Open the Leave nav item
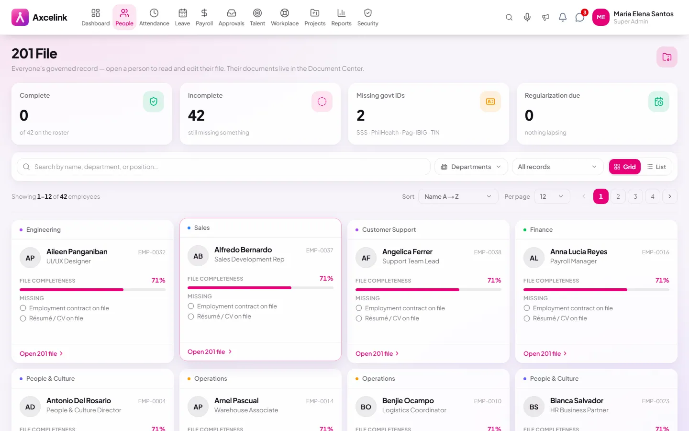Image resolution: width=689 pixels, height=431 pixels. click(x=182, y=17)
